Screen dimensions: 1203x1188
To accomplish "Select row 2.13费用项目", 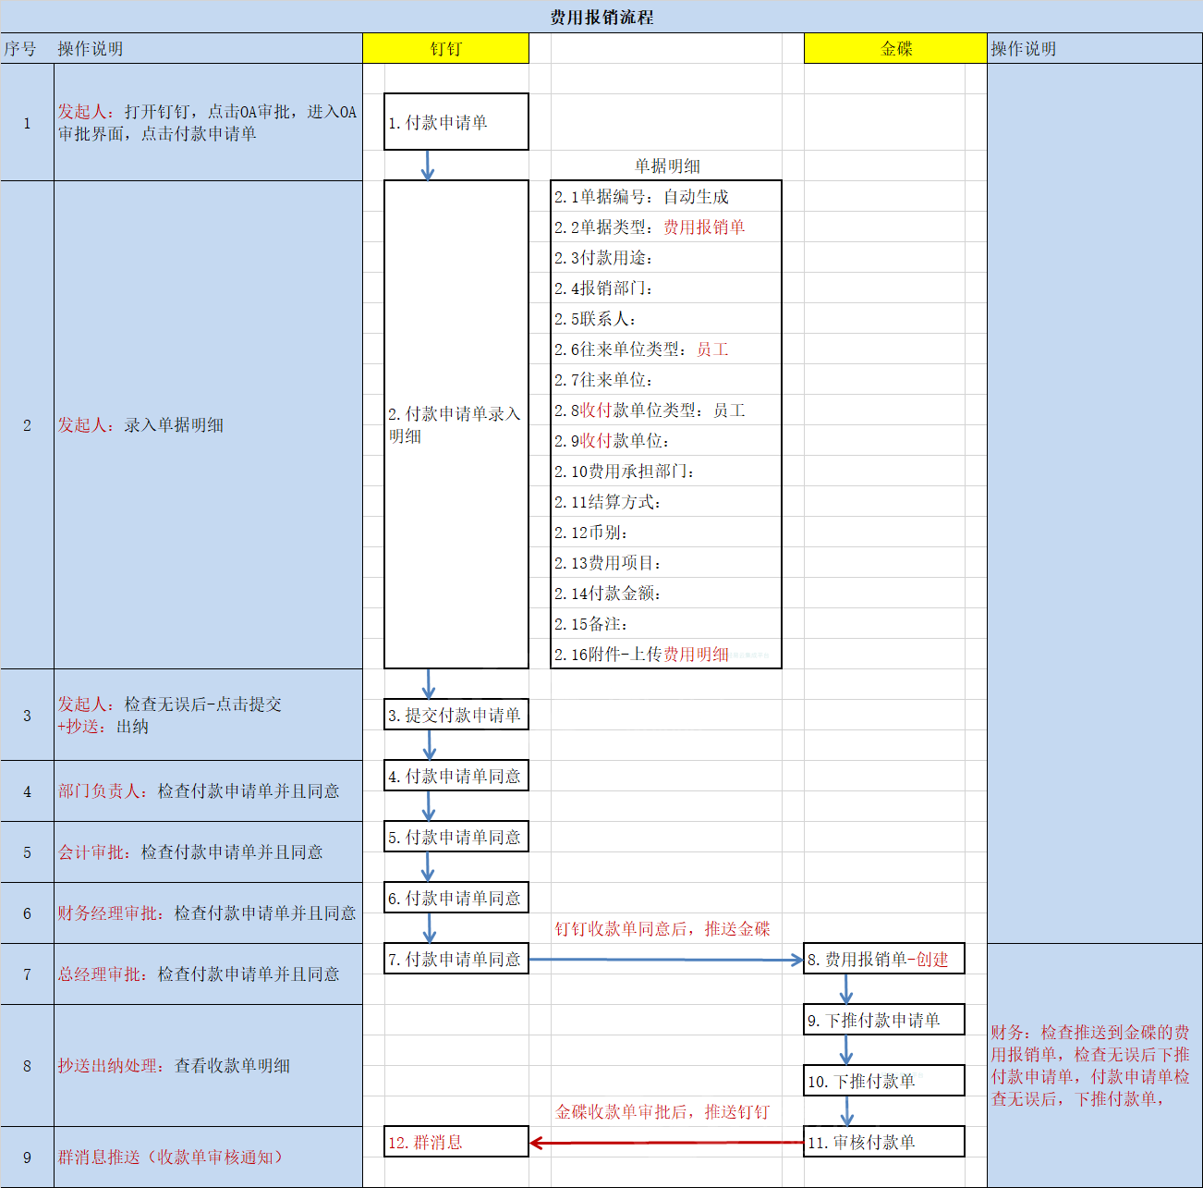I will [666, 562].
